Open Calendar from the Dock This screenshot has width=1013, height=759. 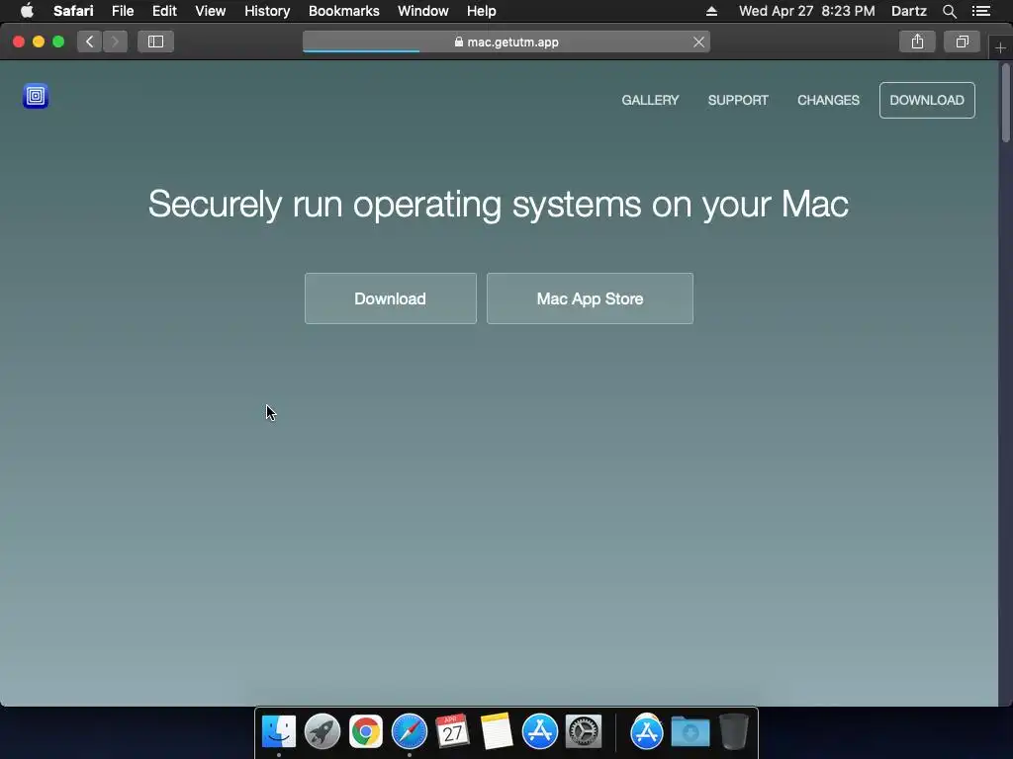pos(453,731)
